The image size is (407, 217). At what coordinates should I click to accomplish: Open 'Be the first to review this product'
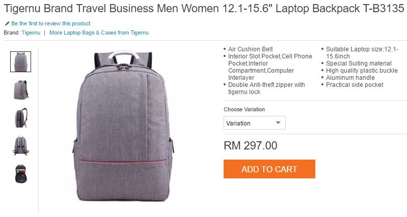[51, 23]
